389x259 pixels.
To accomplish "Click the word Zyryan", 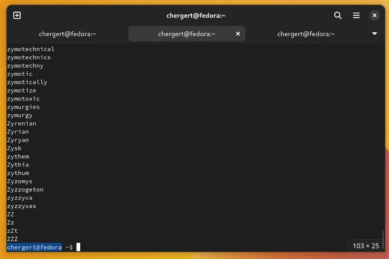I will tap(18, 140).
